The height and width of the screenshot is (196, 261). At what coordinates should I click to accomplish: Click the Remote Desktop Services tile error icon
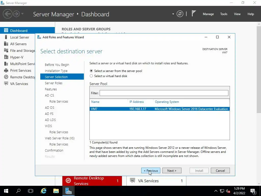click(x=68, y=180)
